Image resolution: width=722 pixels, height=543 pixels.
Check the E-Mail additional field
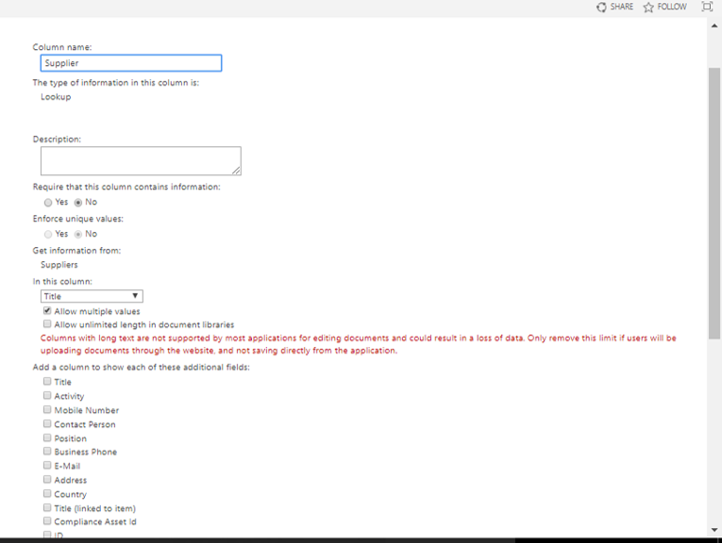coord(47,466)
